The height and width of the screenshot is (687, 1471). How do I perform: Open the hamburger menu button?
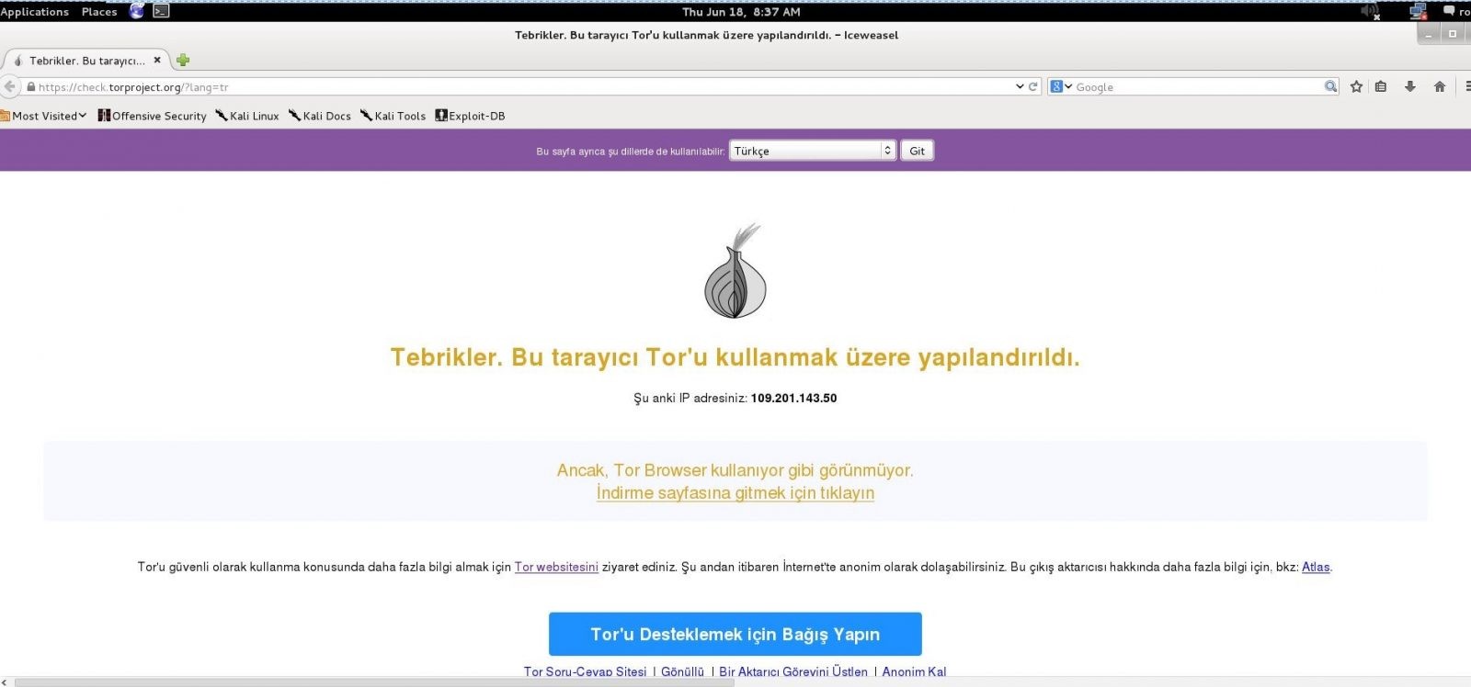point(1467,86)
